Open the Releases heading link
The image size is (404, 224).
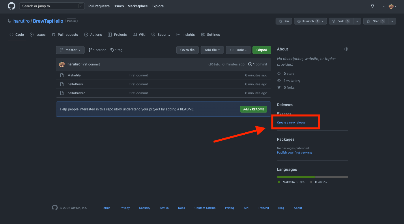pos(285,105)
